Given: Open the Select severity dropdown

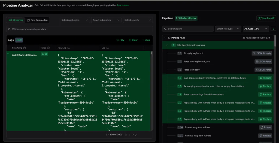Looking at the screenshot, I should (138, 20).
